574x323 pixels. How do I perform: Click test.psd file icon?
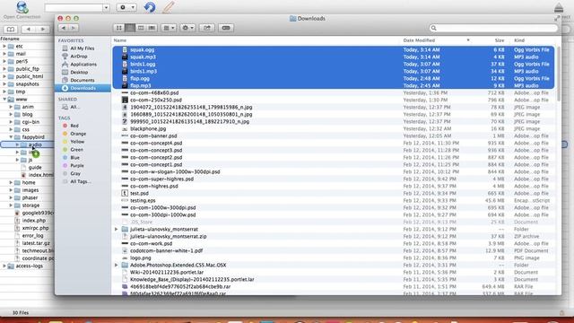125,194
